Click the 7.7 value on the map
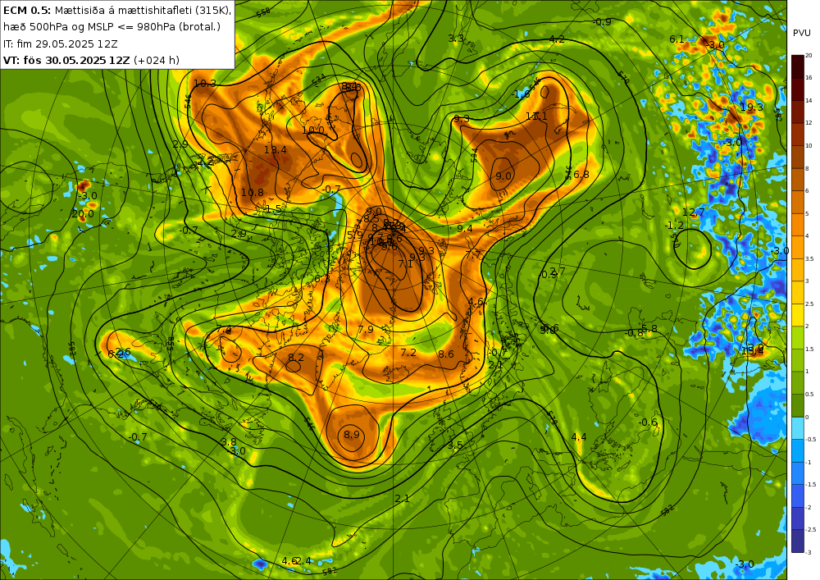The image size is (820, 580). click(x=473, y=255)
